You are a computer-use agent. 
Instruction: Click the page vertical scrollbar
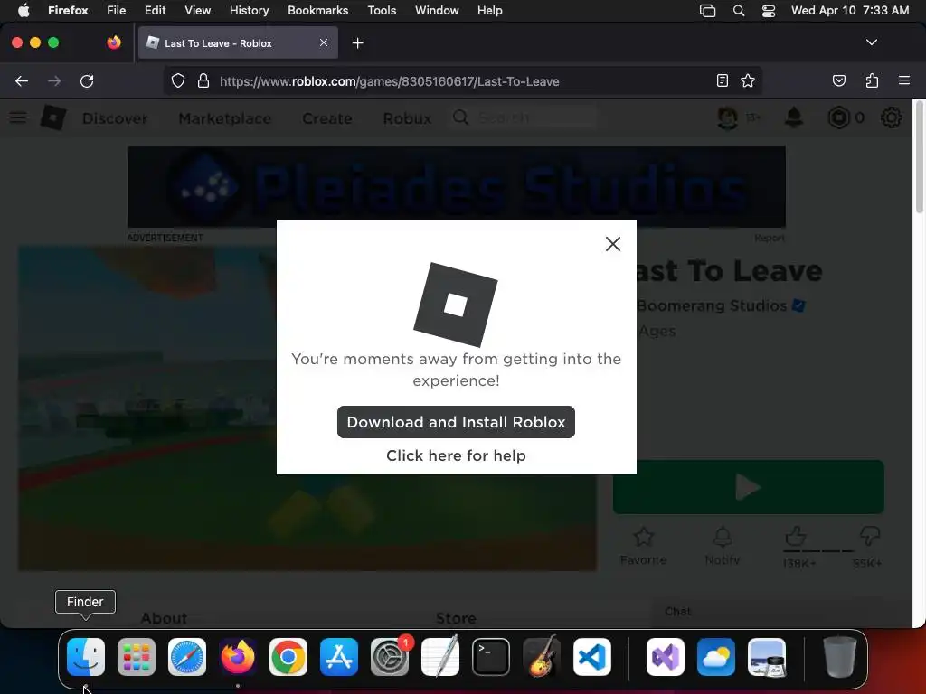coord(919,159)
